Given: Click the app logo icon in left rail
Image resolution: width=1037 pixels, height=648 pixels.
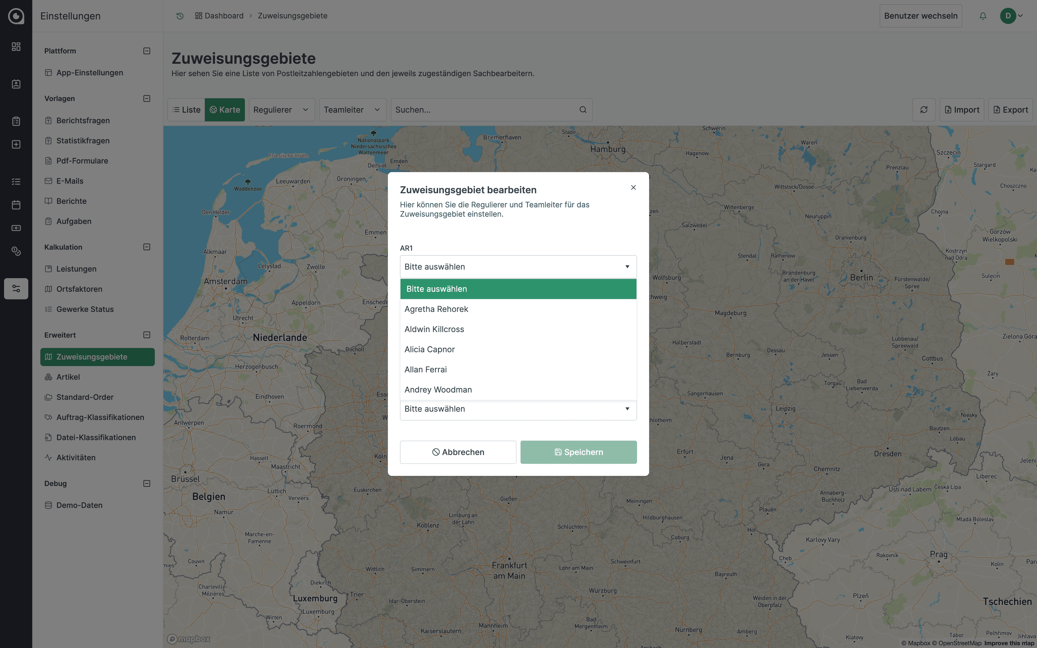Looking at the screenshot, I should (x=16, y=16).
